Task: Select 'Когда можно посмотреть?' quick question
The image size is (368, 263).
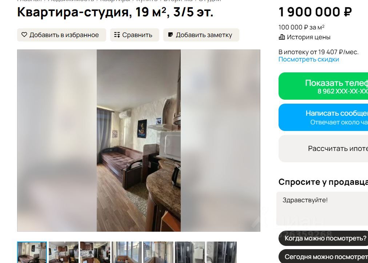Action: tap(323, 238)
